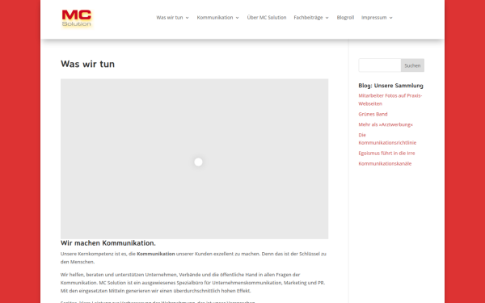Click the MC Solution logo
The height and width of the screenshot is (303, 485).
click(x=77, y=19)
